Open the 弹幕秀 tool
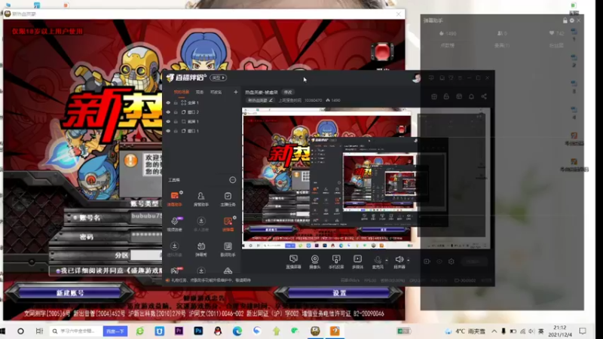 (200, 249)
